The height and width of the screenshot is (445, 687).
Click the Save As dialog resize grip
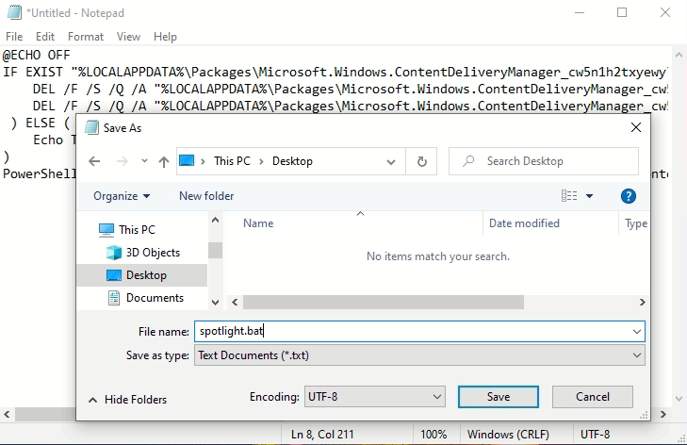click(644, 415)
